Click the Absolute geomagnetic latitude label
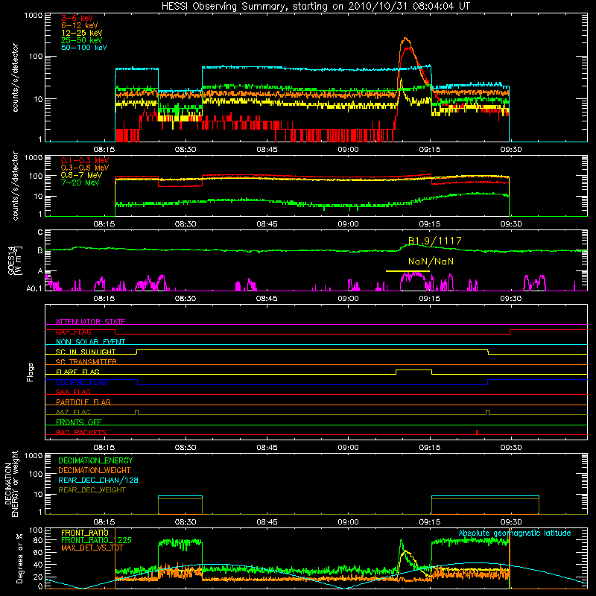Image resolution: width=596 pixels, height=596 pixels. [x=515, y=533]
